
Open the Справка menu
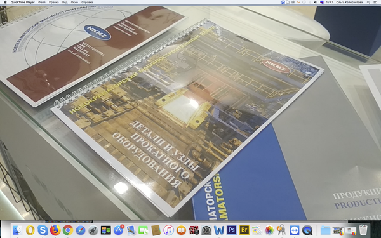pyautogui.click(x=87, y=2)
